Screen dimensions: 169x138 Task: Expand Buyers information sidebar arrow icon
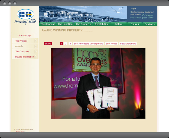click(x=36, y=57)
